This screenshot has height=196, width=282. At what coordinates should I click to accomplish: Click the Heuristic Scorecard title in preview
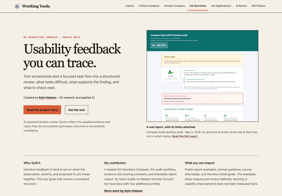pos(179,109)
